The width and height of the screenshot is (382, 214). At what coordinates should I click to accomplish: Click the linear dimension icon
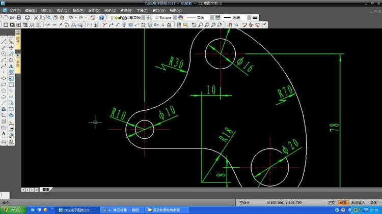(90, 25)
